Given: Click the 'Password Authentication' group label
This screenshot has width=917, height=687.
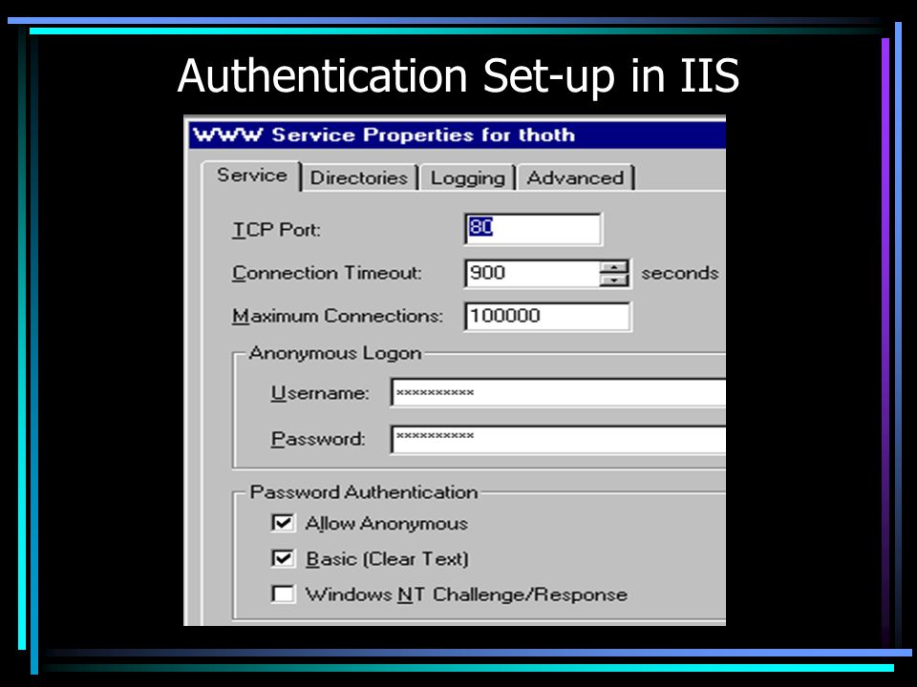Looking at the screenshot, I should tap(364, 492).
